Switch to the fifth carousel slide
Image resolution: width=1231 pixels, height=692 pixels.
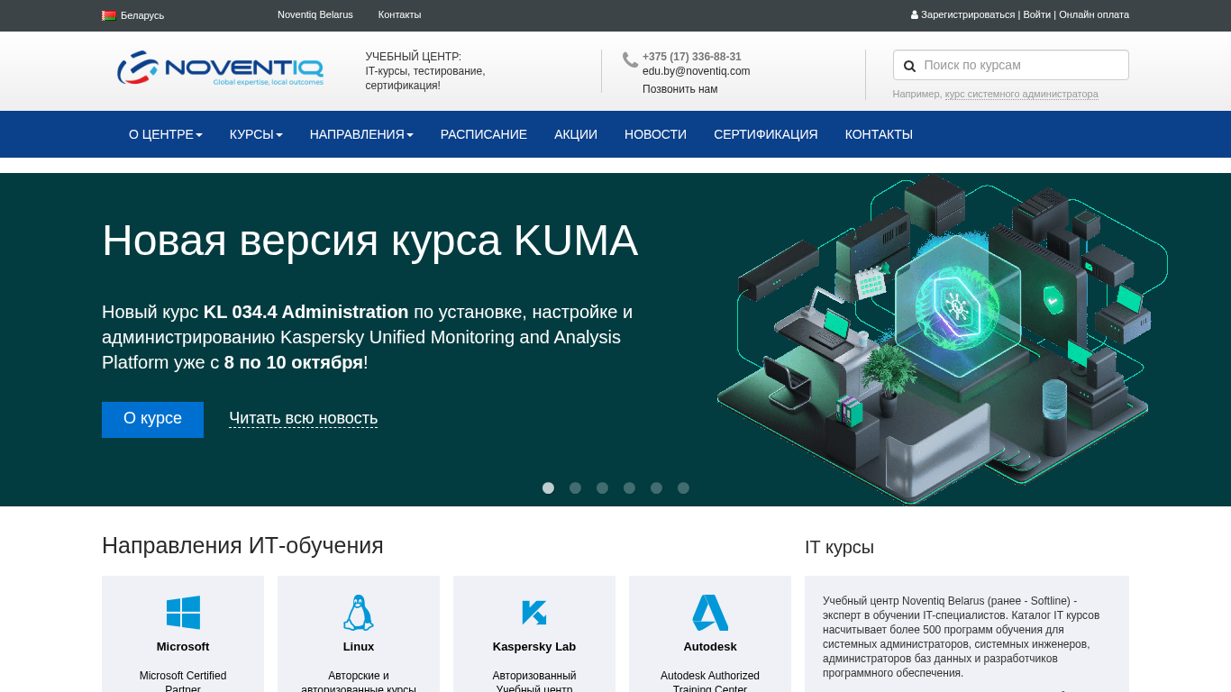656,488
